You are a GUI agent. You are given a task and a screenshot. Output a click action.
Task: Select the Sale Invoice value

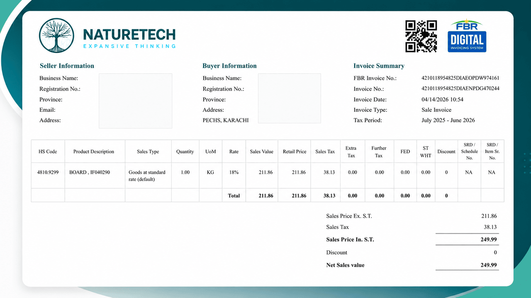tap(436, 110)
